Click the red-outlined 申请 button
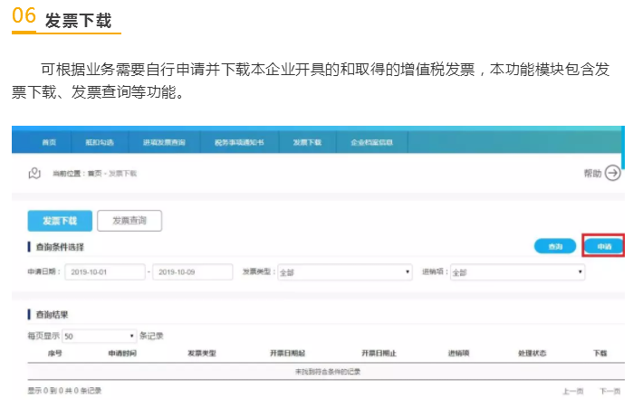 [603, 246]
